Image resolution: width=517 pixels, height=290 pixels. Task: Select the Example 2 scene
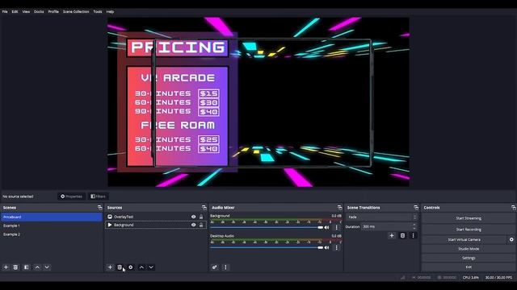click(52, 234)
